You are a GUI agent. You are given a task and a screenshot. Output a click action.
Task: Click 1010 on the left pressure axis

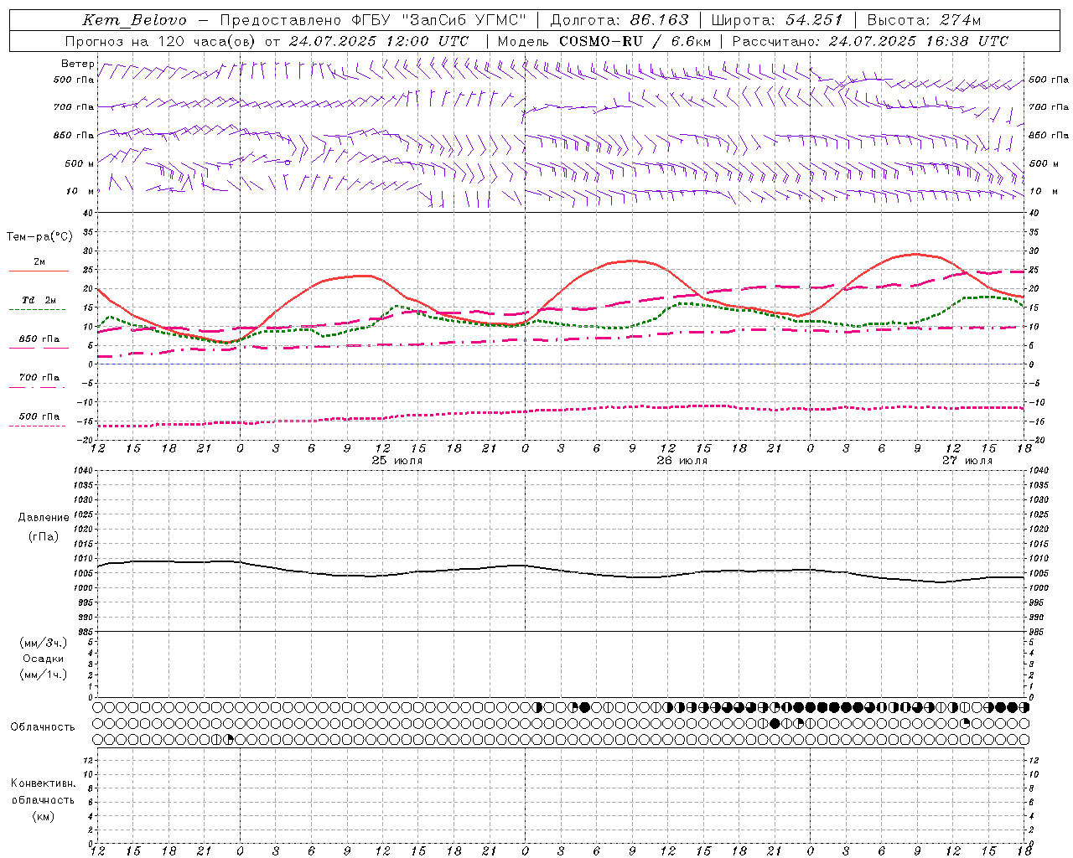84,558
